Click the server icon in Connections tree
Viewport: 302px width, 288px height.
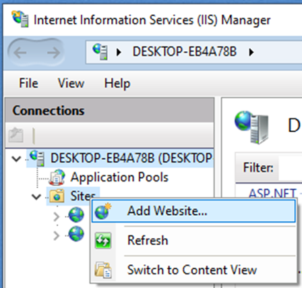coord(37,158)
